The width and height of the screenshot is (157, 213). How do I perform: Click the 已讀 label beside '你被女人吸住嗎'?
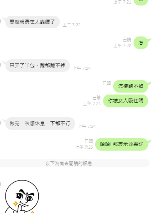[96, 98]
